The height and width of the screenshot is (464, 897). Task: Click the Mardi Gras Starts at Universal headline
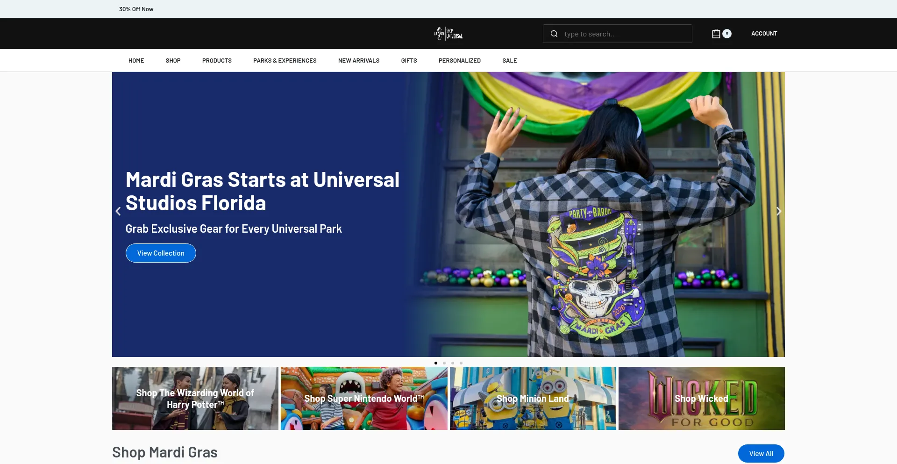pos(263,192)
